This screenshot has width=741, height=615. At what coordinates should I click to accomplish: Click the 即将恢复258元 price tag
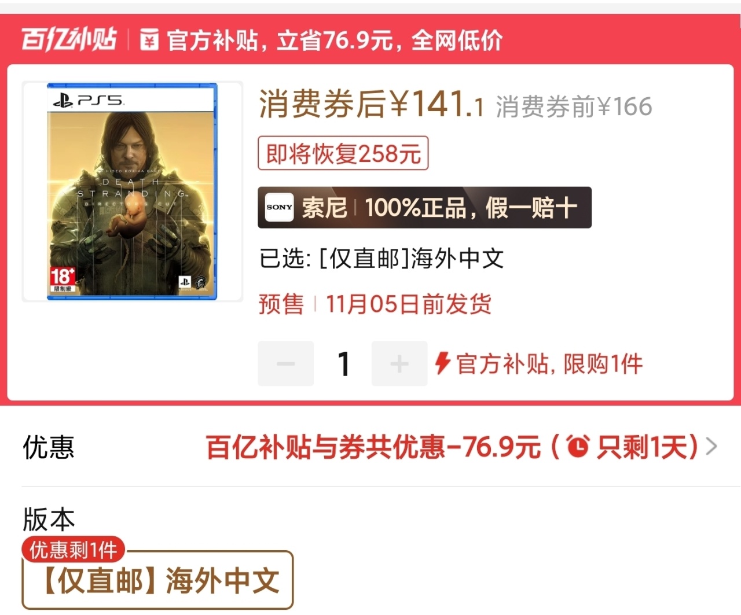point(343,153)
